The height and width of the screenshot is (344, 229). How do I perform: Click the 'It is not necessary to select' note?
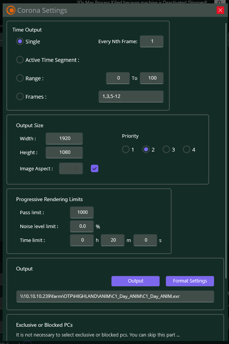coord(98,335)
